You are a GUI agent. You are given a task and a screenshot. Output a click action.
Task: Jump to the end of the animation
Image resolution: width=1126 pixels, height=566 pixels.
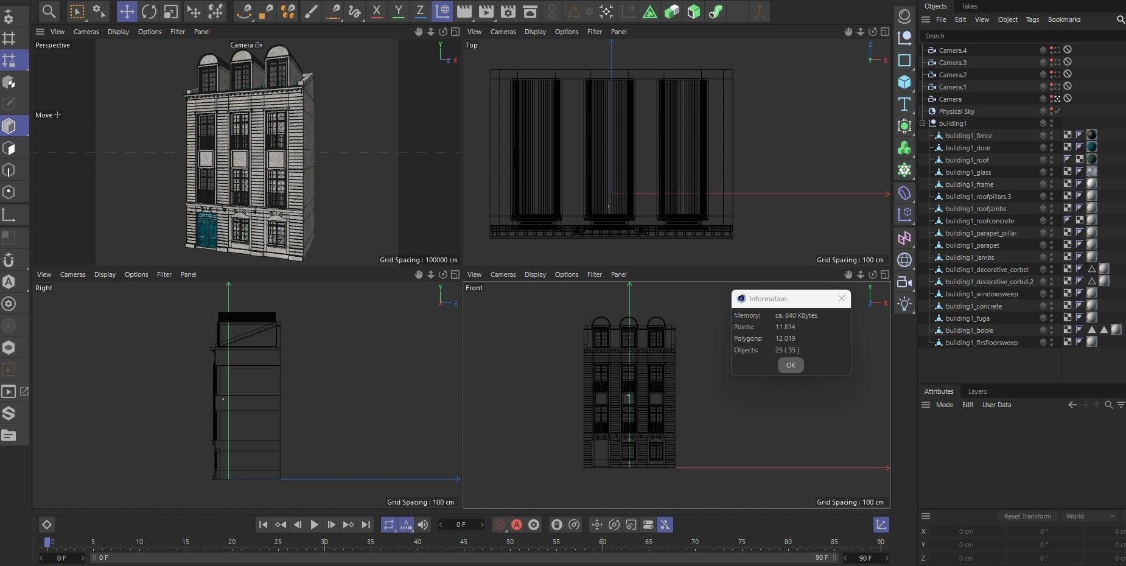pos(366,525)
